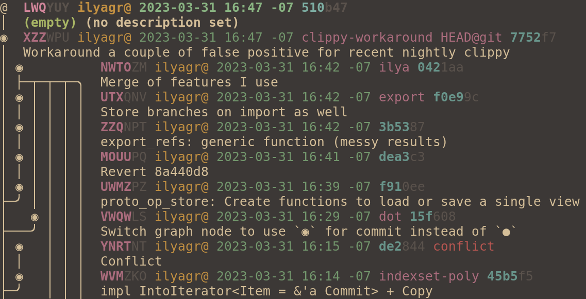
Task: Select commit hash f910ee
Action: pyautogui.click(x=402, y=187)
